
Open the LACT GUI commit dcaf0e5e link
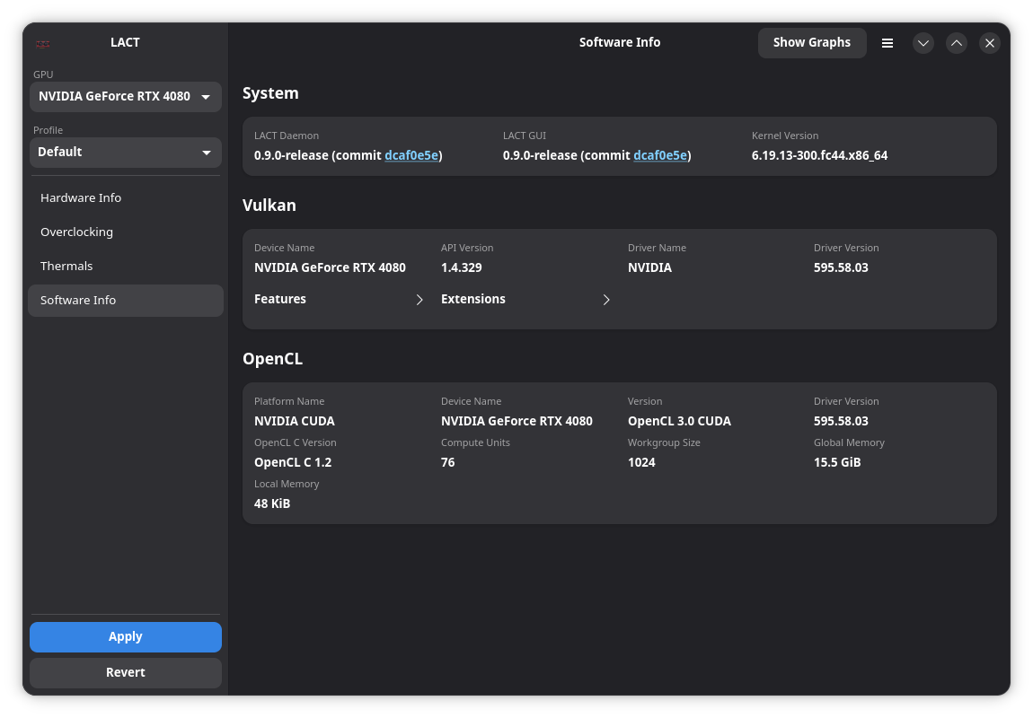point(660,155)
